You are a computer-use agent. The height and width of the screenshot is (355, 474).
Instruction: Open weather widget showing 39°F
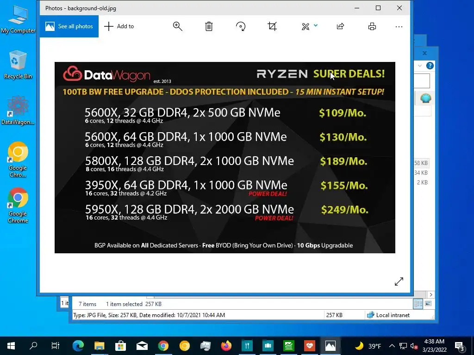click(x=368, y=346)
